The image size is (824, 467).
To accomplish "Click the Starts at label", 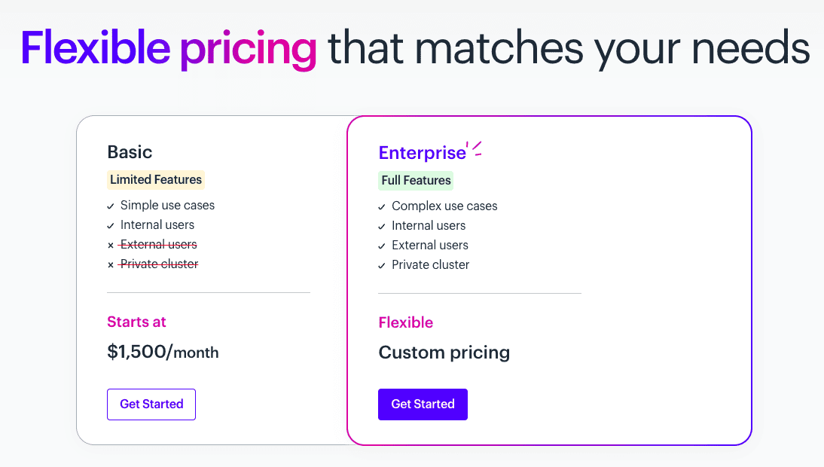I will [136, 322].
